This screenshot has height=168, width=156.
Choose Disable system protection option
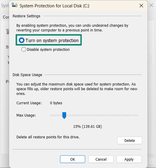point(24,50)
